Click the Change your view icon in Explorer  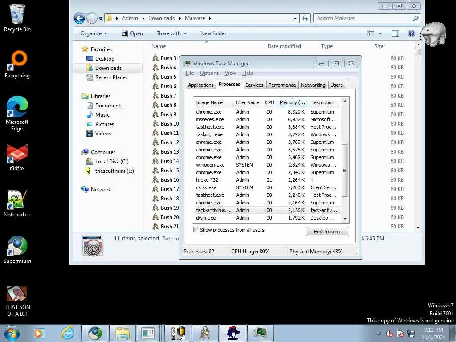[371, 33]
